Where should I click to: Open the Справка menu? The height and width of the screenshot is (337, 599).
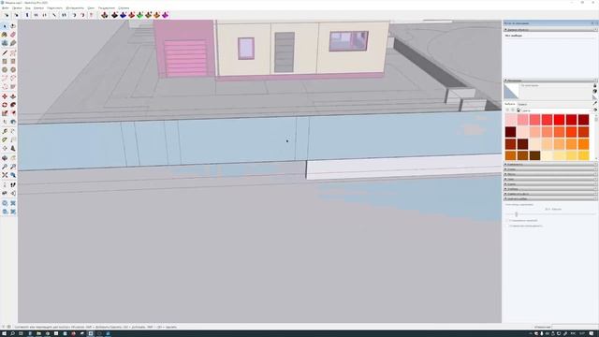[x=124, y=7]
